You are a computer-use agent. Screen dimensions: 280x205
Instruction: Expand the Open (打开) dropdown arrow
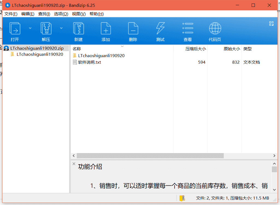tap(30, 28)
